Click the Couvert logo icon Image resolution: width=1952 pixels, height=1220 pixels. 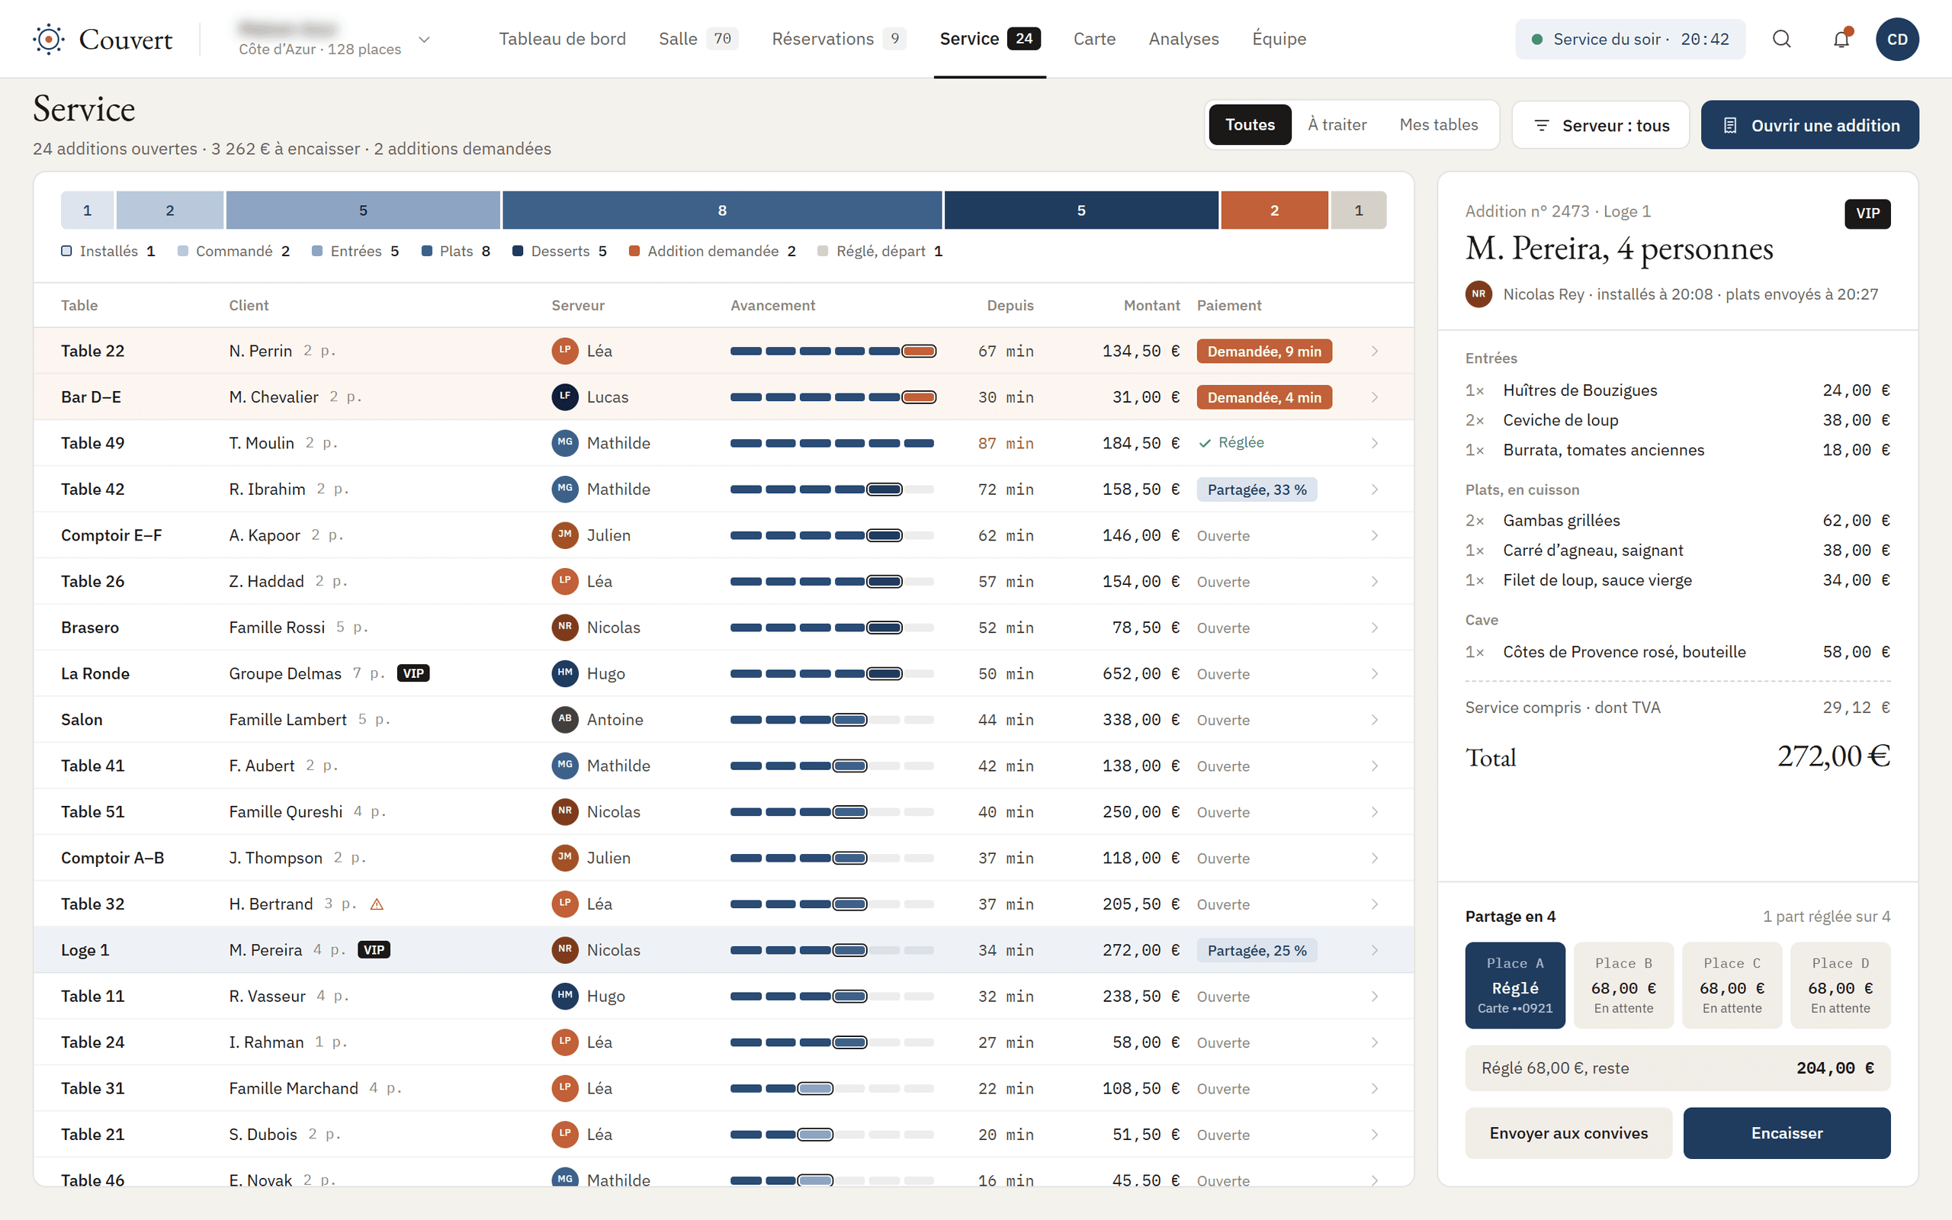pyautogui.click(x=48, y=39)
